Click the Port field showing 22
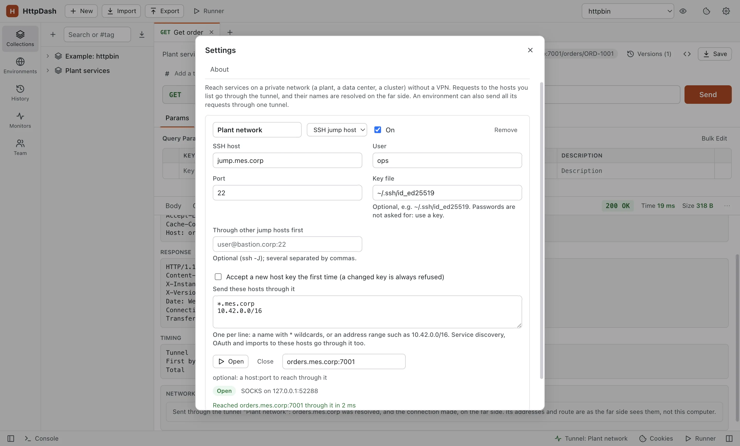The image size is (740, 446). pos(287,193)
